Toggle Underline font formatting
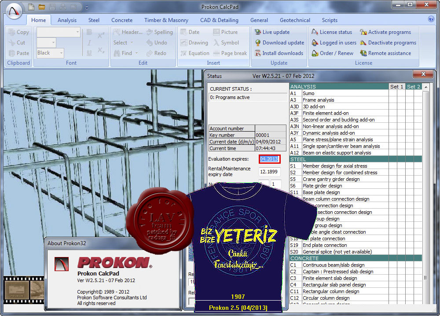Image resolution: width=440 pixels, height=316 pixels. click(x=89, y=53)
